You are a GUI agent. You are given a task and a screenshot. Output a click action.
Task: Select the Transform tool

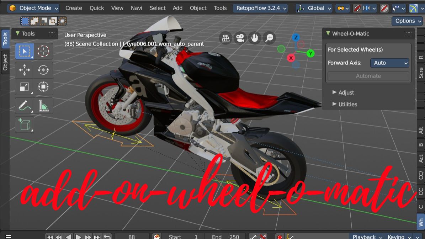[43, 87]
